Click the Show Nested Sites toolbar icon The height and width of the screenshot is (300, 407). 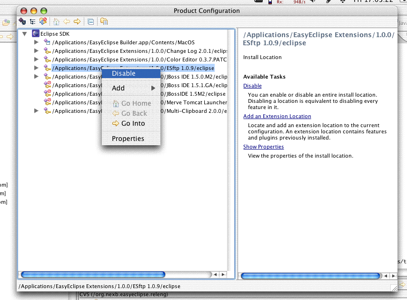(x=22, y=21)
